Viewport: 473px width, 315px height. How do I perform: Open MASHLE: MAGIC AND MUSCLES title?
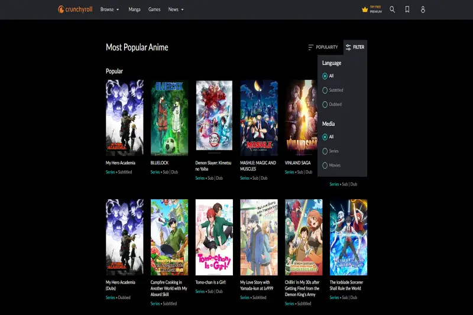258,166
